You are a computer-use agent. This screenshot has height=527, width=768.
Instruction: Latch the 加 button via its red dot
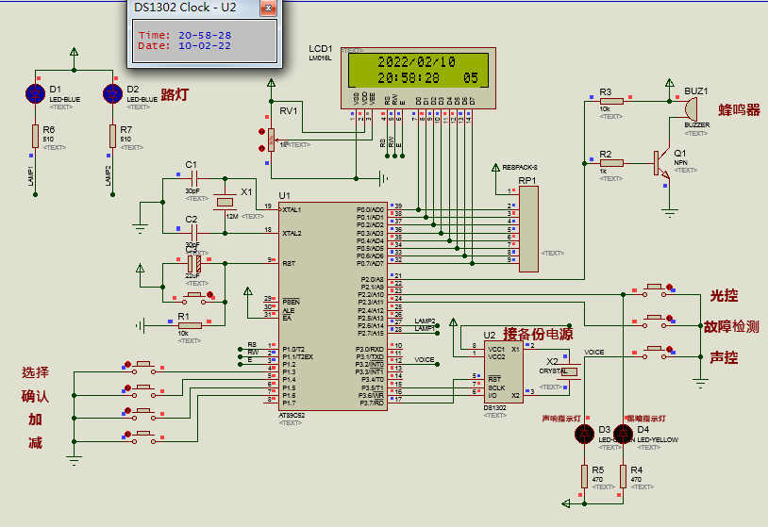point(127,411)
